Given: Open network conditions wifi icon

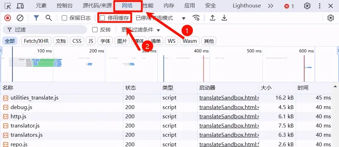Looking at the screenshot, I should pyautogui.click(x=196, y=18).
